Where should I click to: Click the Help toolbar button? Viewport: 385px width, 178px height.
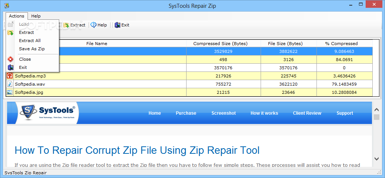(99, 25)
